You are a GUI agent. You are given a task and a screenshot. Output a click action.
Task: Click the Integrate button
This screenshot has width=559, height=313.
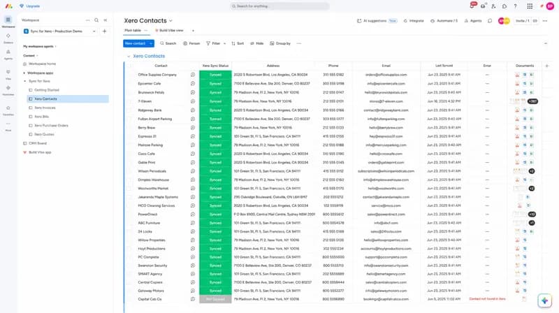414,21
